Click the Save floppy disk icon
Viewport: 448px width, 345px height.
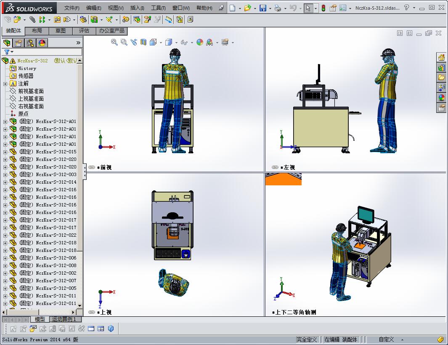pyautogui.click(x=263, y=8)
